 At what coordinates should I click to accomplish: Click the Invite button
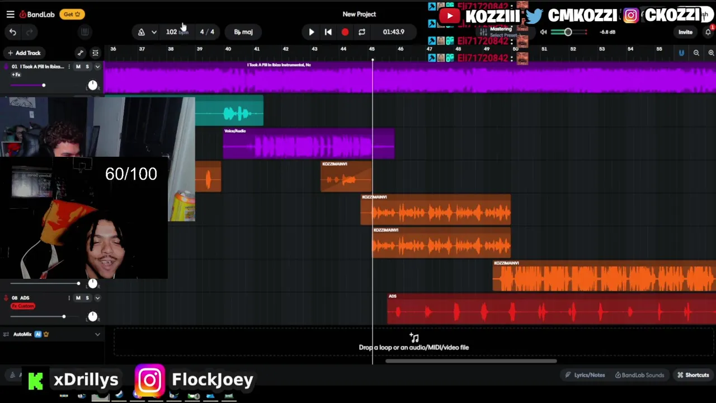[685, 32]
